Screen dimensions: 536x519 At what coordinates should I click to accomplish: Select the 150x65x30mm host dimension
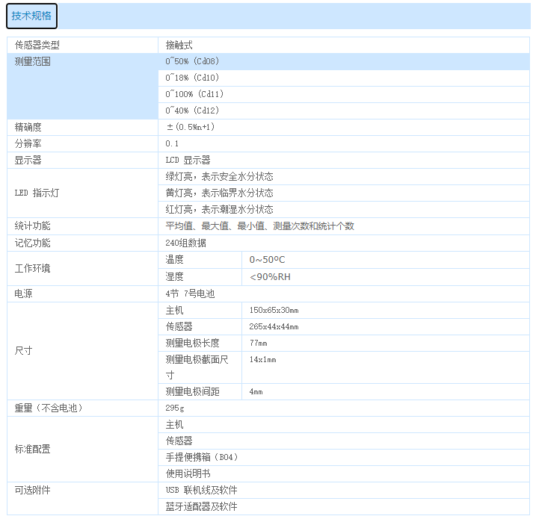click(x=274, y=310)
